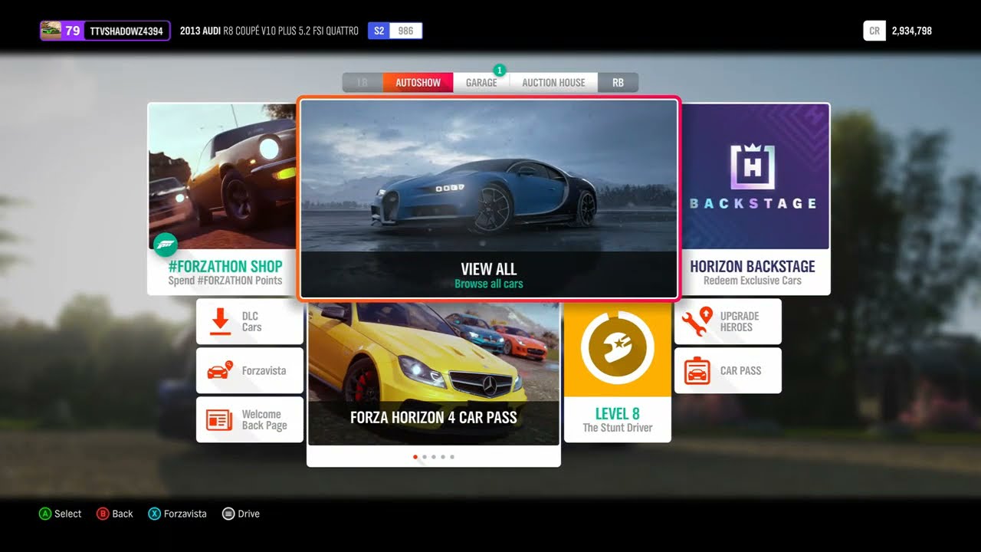This screenshot has width=981, height=552.
Task: Click the CR credits icon
Action: [x=874, y=31]
